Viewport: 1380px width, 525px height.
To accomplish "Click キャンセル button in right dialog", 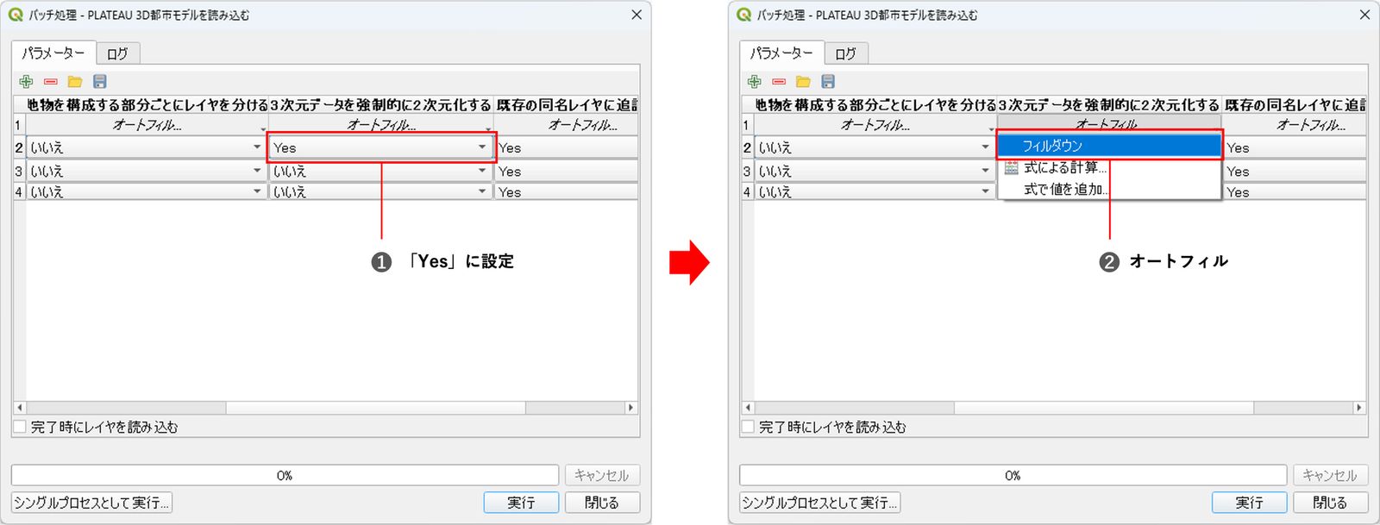I will pyautogui.click(x=1330, y=475).
